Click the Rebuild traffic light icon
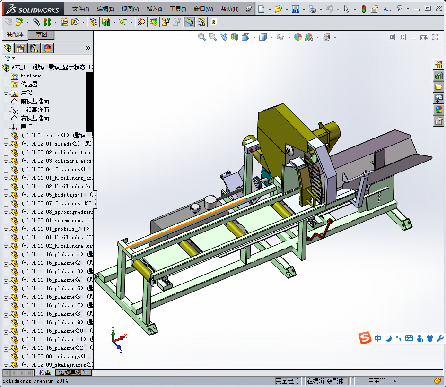The width and height of the screenshot is (446, 387). pos(364,9)
